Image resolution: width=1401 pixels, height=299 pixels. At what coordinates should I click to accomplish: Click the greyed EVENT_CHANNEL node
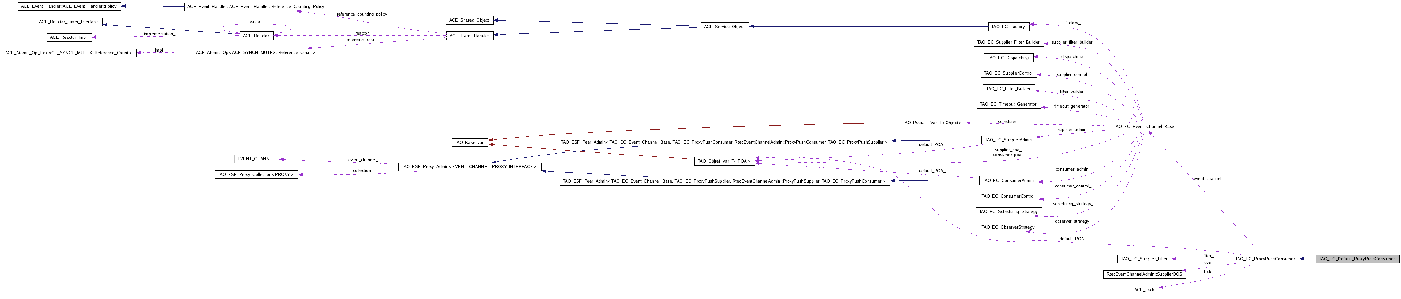click(x=256, y=159)
